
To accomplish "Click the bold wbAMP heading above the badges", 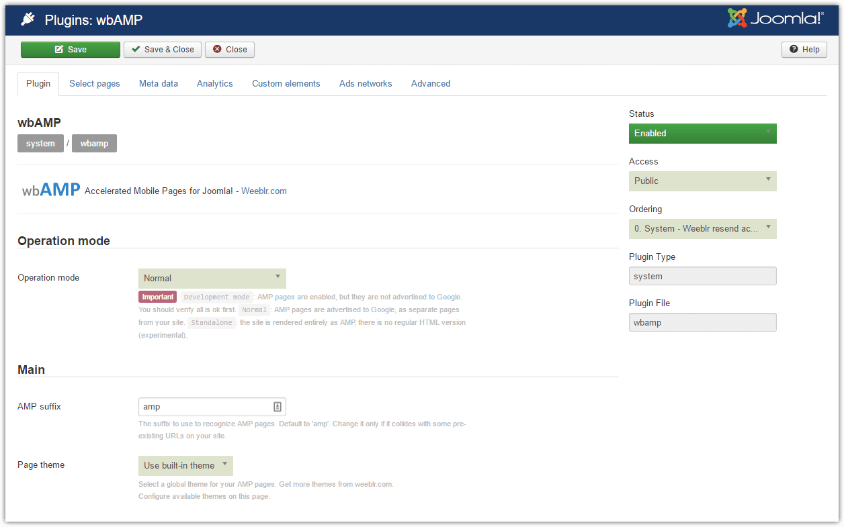I will click(40, 123).
